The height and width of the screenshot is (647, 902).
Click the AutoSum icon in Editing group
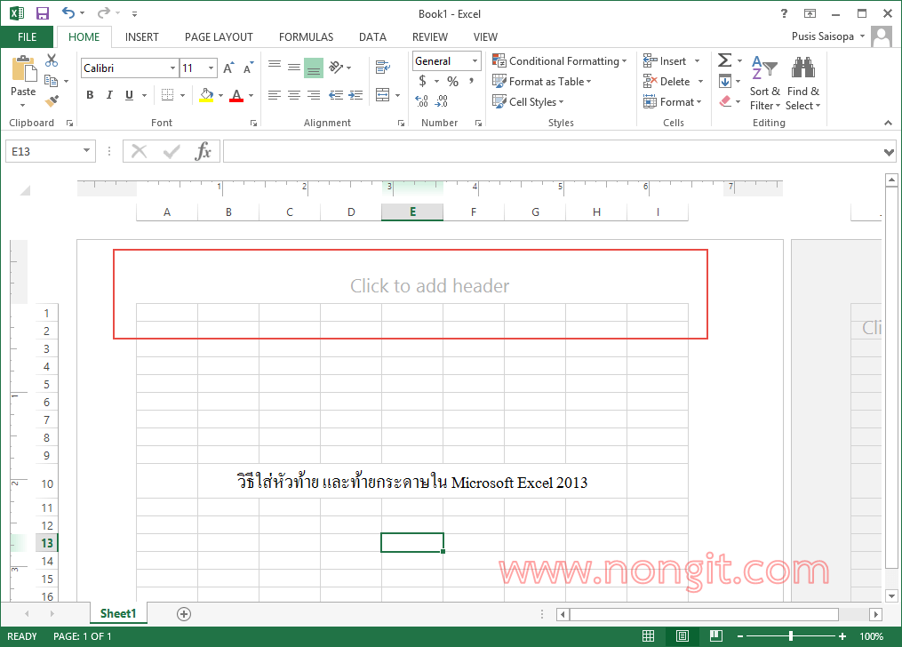(726, 62)
